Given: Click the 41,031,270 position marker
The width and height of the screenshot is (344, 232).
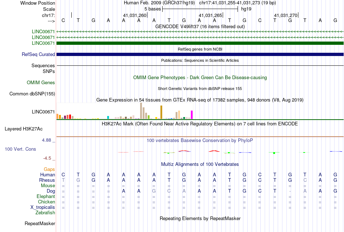Looking at the screenshot, I should point(286,15).
